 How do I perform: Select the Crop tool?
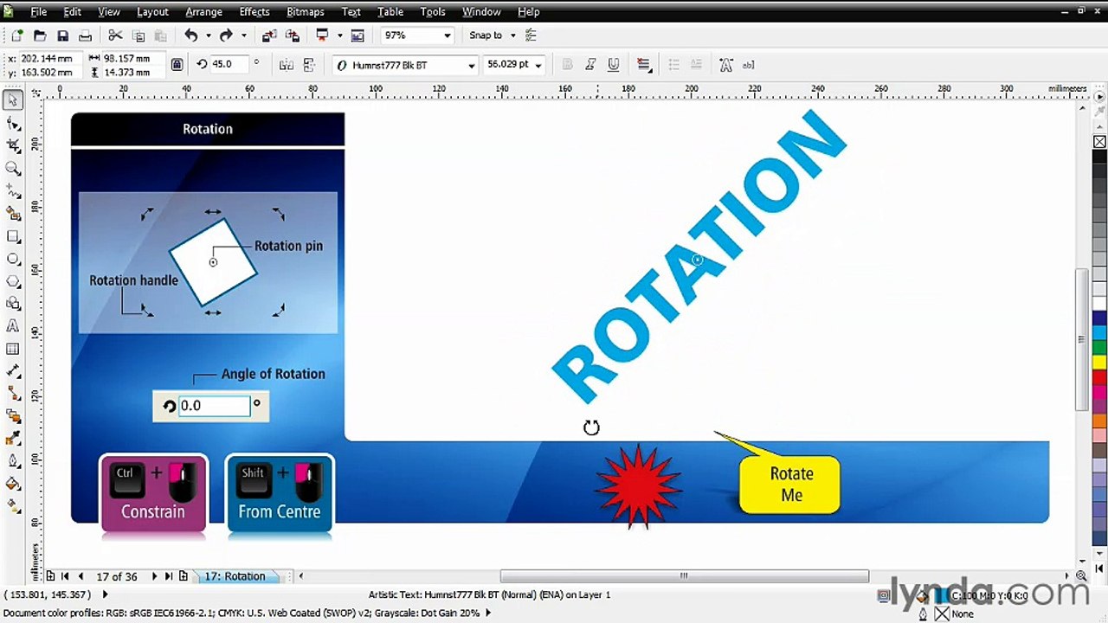[x=13, y=146]
